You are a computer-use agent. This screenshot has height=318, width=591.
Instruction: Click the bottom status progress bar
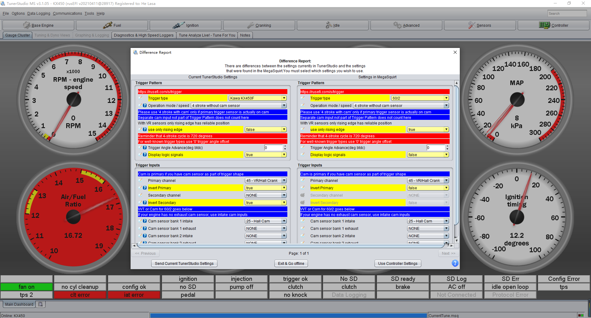pos(289,315)
